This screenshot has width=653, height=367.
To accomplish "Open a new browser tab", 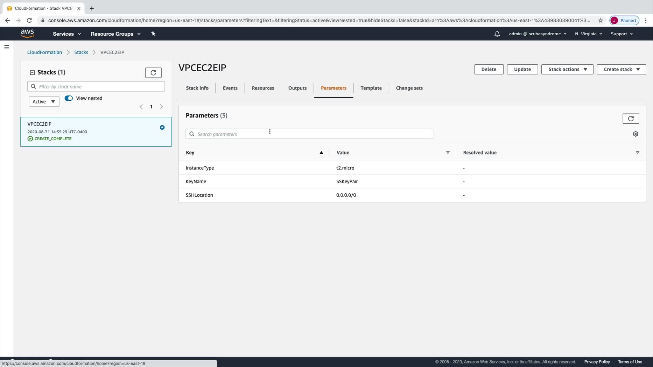I will pyautogui.click(x=92, y=8).
